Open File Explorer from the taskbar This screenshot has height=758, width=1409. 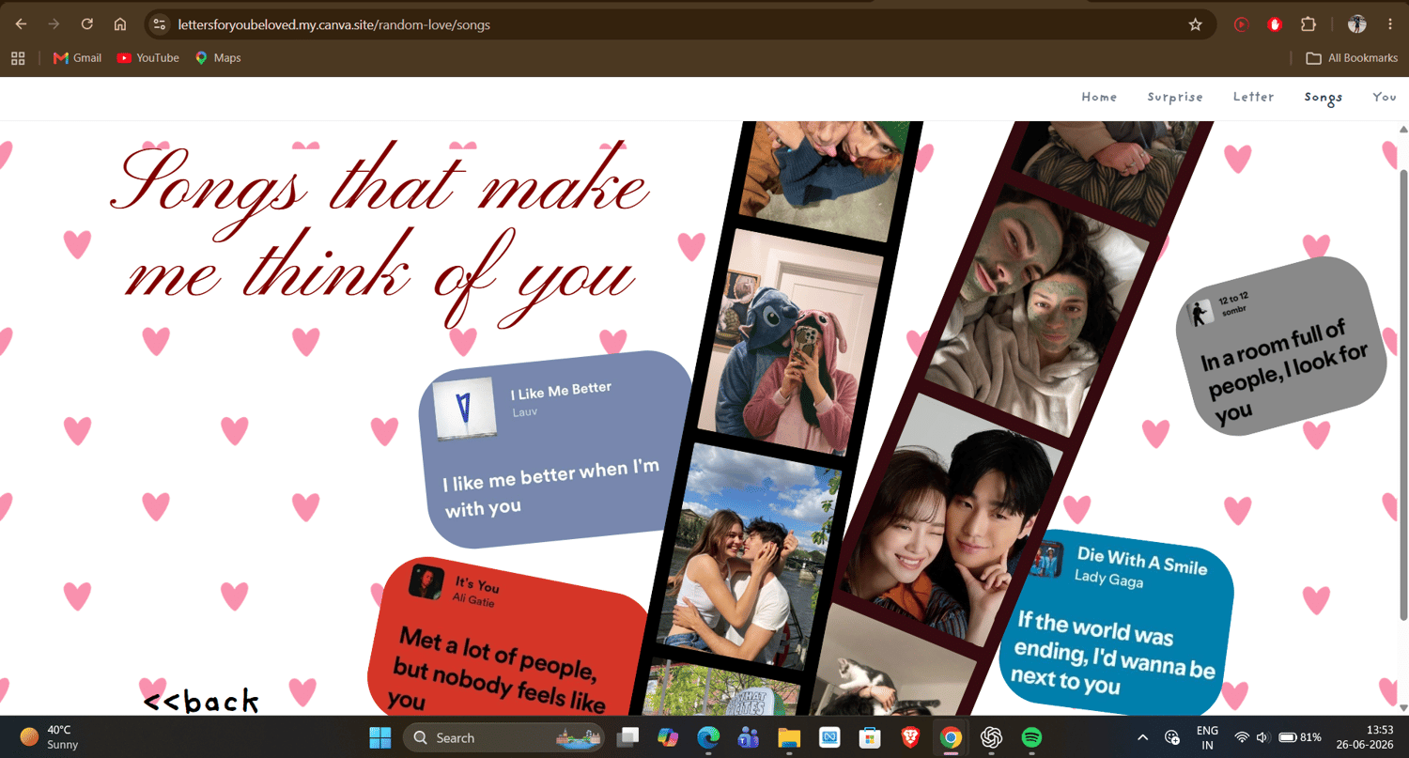point(789,737)
